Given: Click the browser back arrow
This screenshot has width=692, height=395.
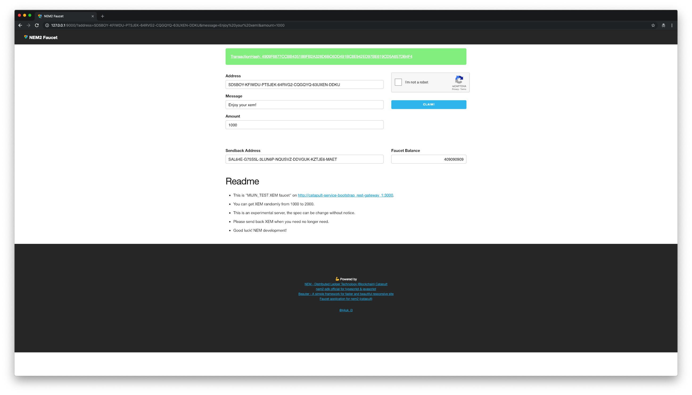Looking at the screenshot, I should (x=20, y=25).
